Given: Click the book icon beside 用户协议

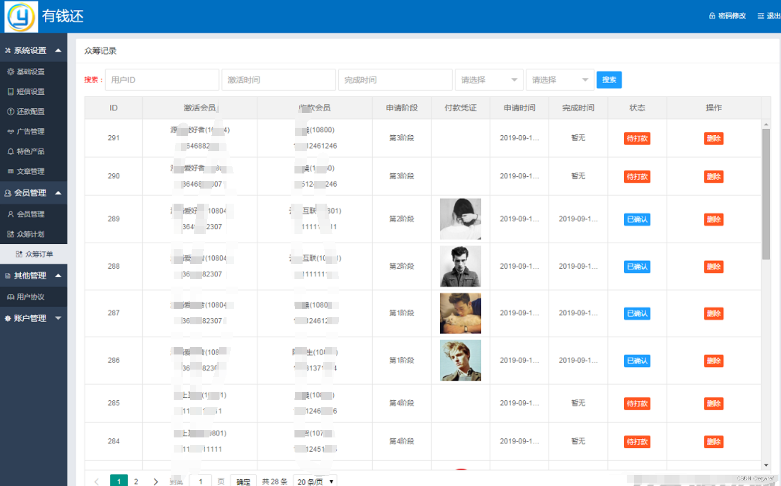Looking at the screenshot, I should click(x=10, y=297).
